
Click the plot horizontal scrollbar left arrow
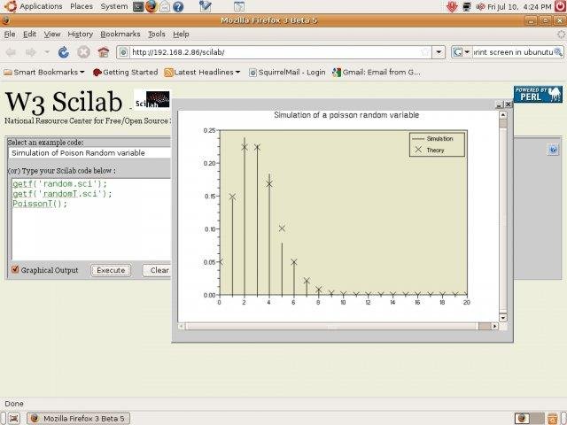coord(182,327)
